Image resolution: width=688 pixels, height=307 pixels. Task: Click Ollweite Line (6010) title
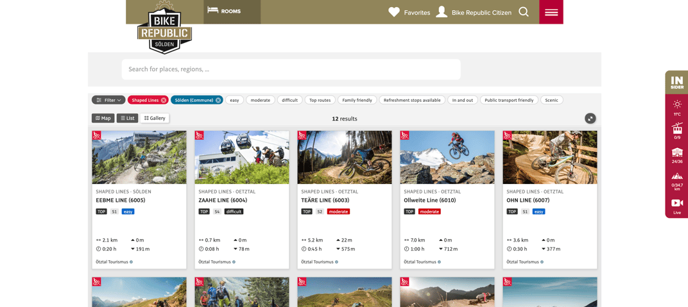click(x=430, y=200)
